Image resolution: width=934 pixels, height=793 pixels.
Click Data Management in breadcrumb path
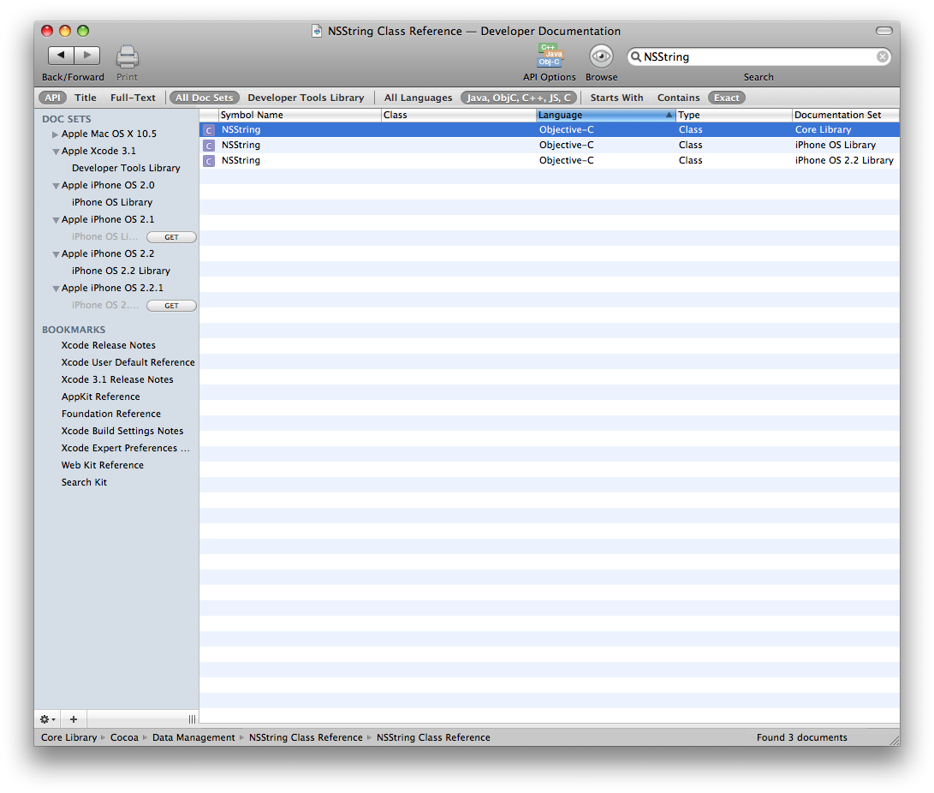193,737
